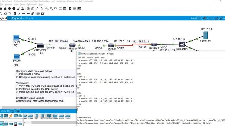The image size is (225, 126).
Task: Click the davidbombal.com URL in the note
Action: [x=48, y=101]
